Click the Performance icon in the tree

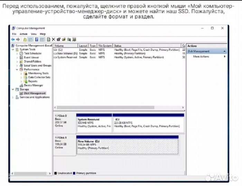coord(21,69)
